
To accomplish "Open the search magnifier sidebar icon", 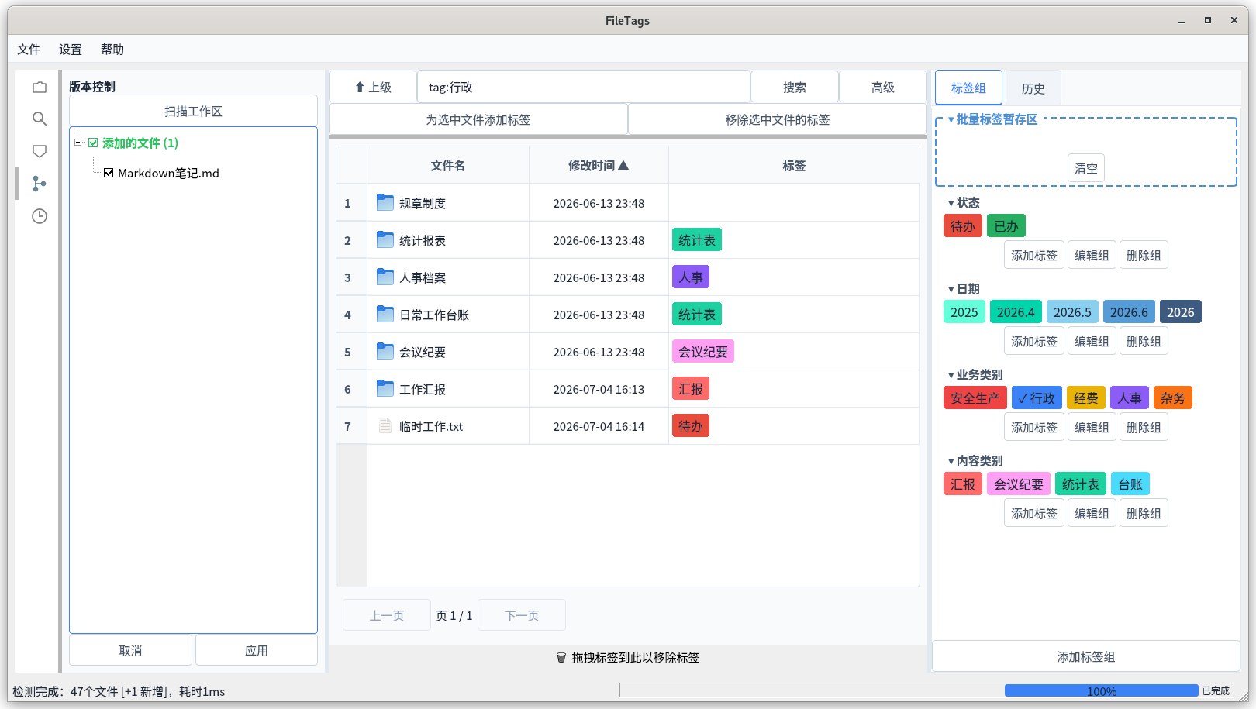I will click(x=40, y=119).
